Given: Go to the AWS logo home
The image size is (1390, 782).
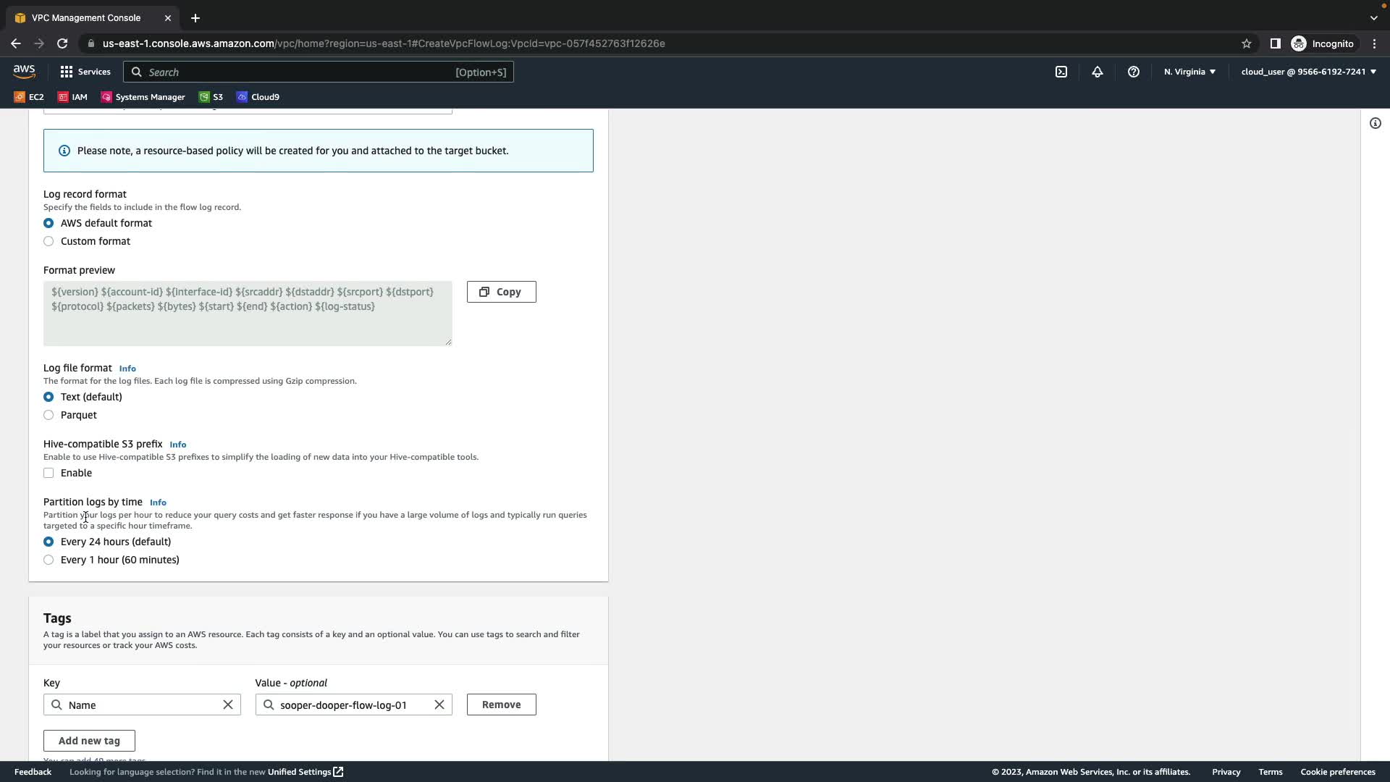Looking at the screenshot, I should 24,71.
